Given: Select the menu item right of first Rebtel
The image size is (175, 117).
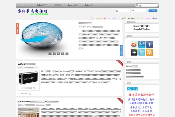Looking at the screenshot, I should click(x=57, y=5).
